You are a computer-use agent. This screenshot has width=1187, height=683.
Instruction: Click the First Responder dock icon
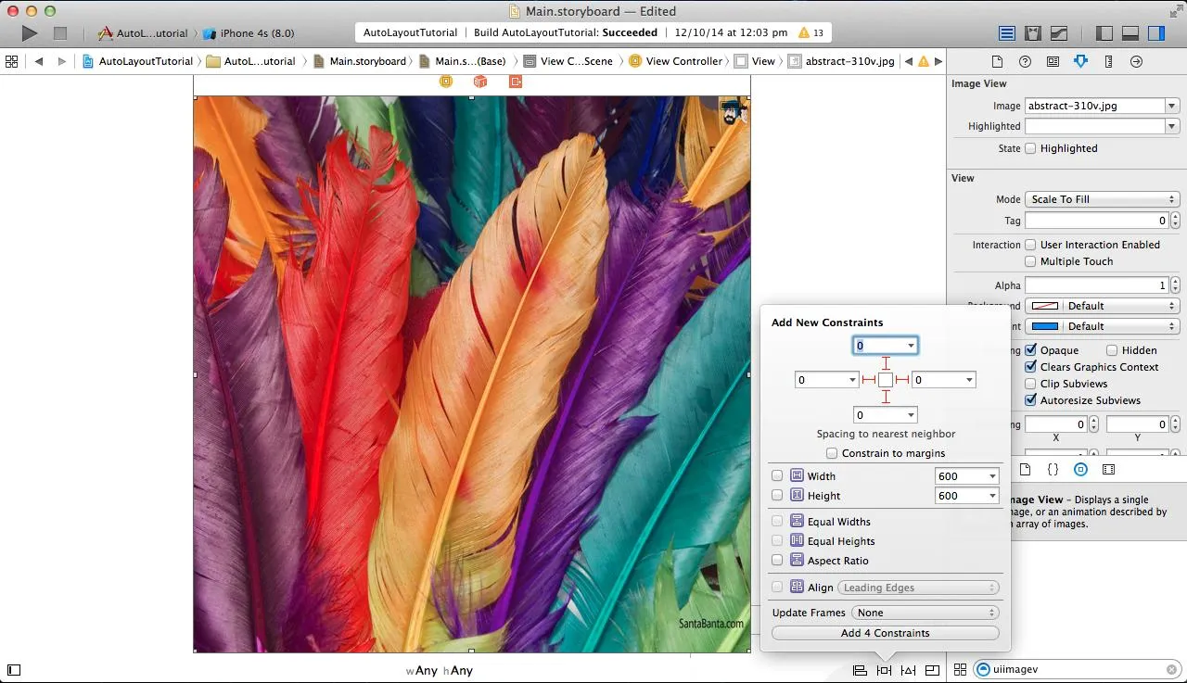[x=480, y=82]
